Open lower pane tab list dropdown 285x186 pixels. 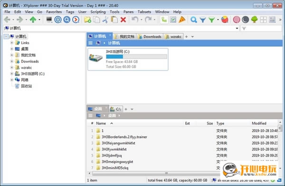point(132,109)
